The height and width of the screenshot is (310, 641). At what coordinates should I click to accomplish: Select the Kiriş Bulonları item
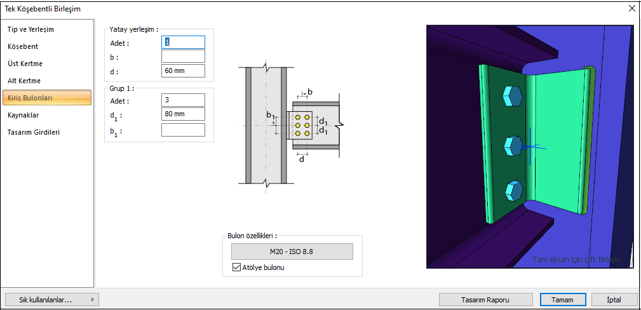(46, 98)
